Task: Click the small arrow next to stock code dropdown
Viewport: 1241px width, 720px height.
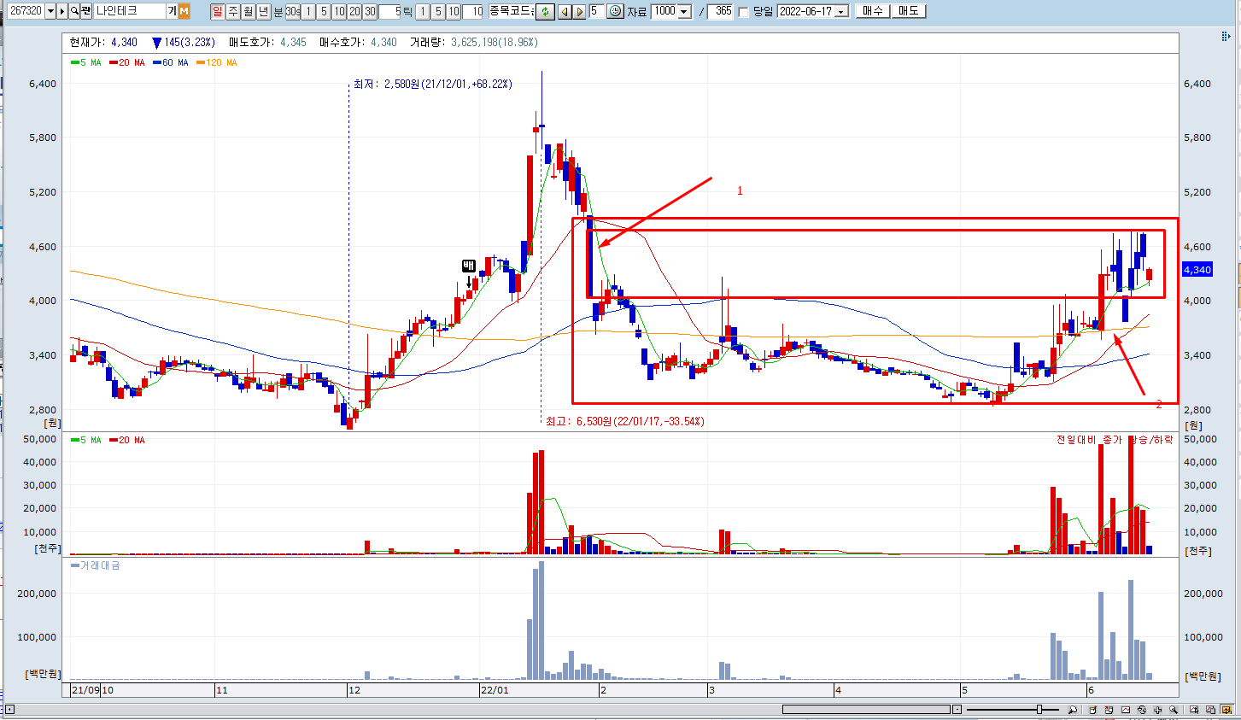Action: [62, 11]
